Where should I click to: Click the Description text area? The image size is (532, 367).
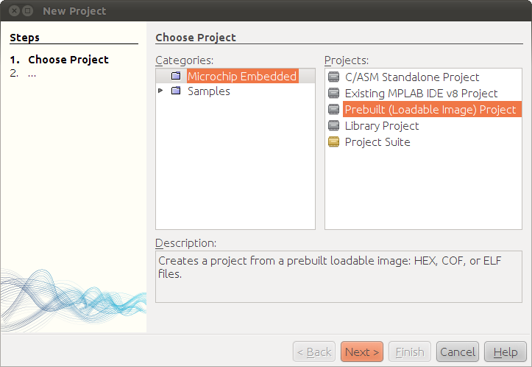click(x=338, y=276)
